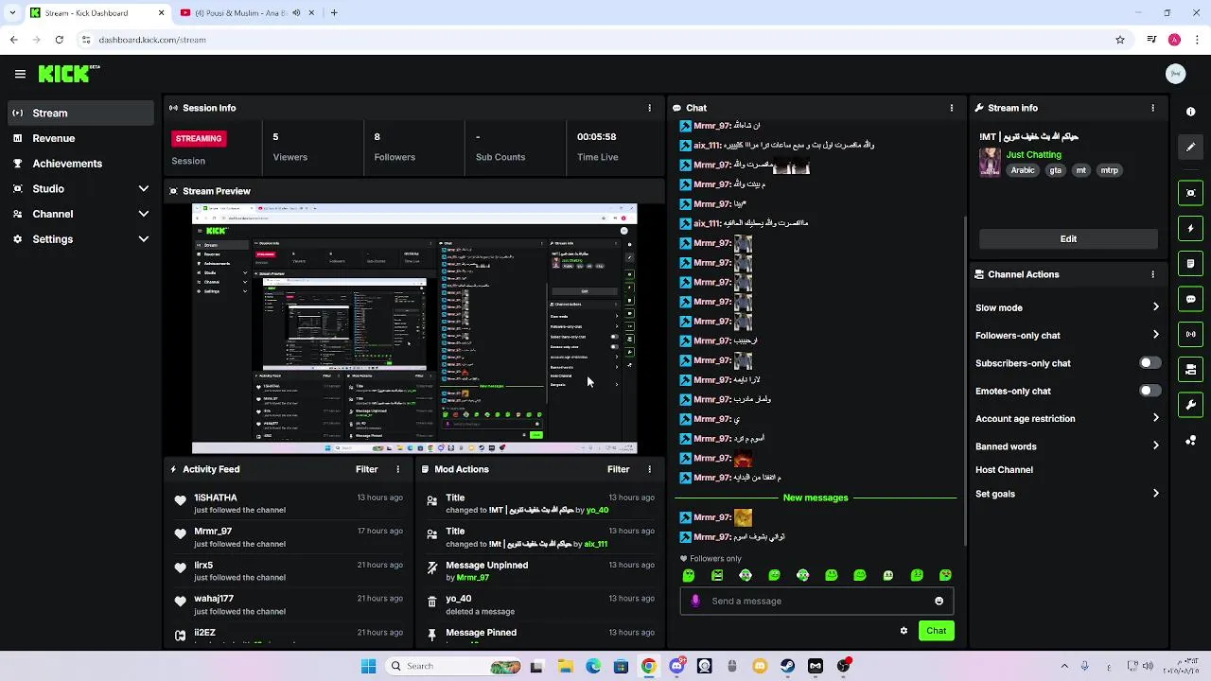This screenshot has height=681, width=1211.
Task: Open the hamburger navigation menu
Action: point(20,74)
